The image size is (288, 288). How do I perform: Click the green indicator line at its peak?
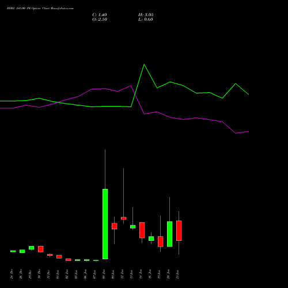[x=144, y=65]
